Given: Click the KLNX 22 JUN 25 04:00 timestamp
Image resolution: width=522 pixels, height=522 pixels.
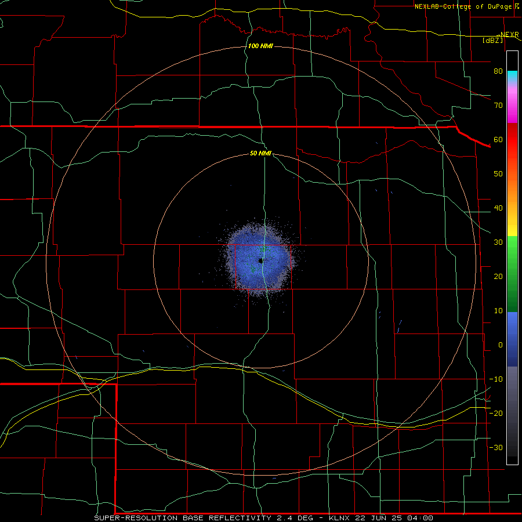Looking at the screenshot, I should click(x=381, y=518).
